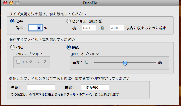
Task: Click the 横 width field showing 640
Action: point(89,28)
